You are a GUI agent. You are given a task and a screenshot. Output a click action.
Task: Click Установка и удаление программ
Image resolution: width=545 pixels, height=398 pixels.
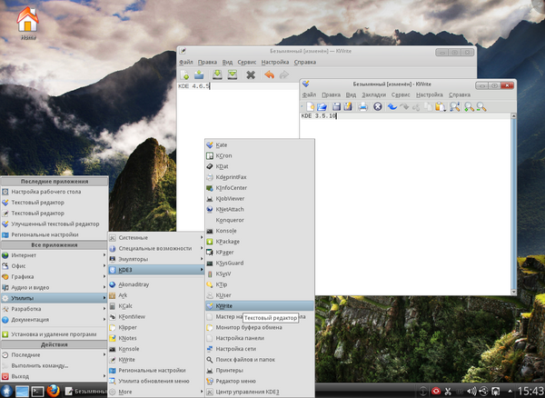[x=54, y=333]
